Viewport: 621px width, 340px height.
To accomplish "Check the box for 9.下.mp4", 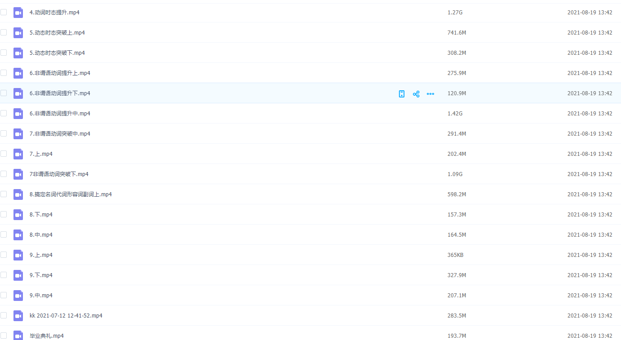I will 4,275.
